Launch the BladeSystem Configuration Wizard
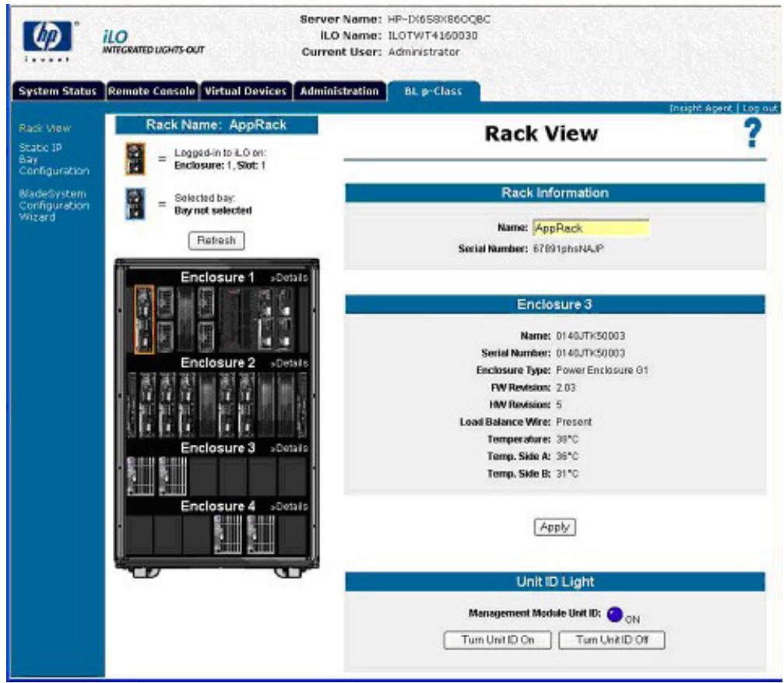This screenshot has height=683, width=784. tap(54, 205)
